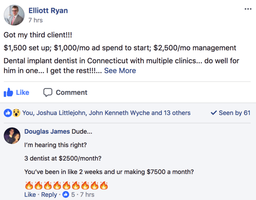The image size is (256, 200).
Task: Open John Kenneth Wyche's name link
Action: coord(119,113)
